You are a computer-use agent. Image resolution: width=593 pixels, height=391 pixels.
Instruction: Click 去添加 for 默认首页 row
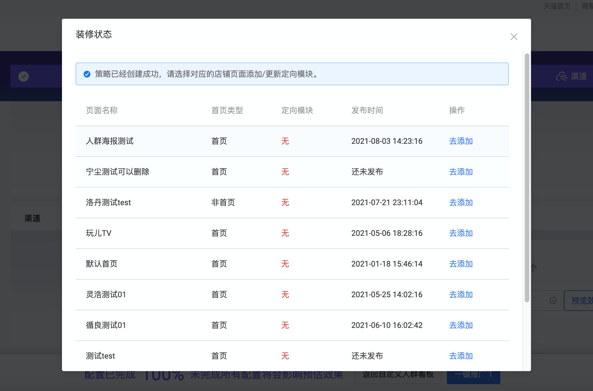461,264
